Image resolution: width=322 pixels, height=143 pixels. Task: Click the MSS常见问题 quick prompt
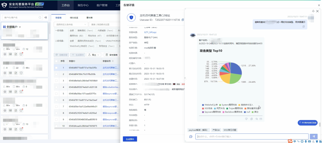(x=230, y=130)
